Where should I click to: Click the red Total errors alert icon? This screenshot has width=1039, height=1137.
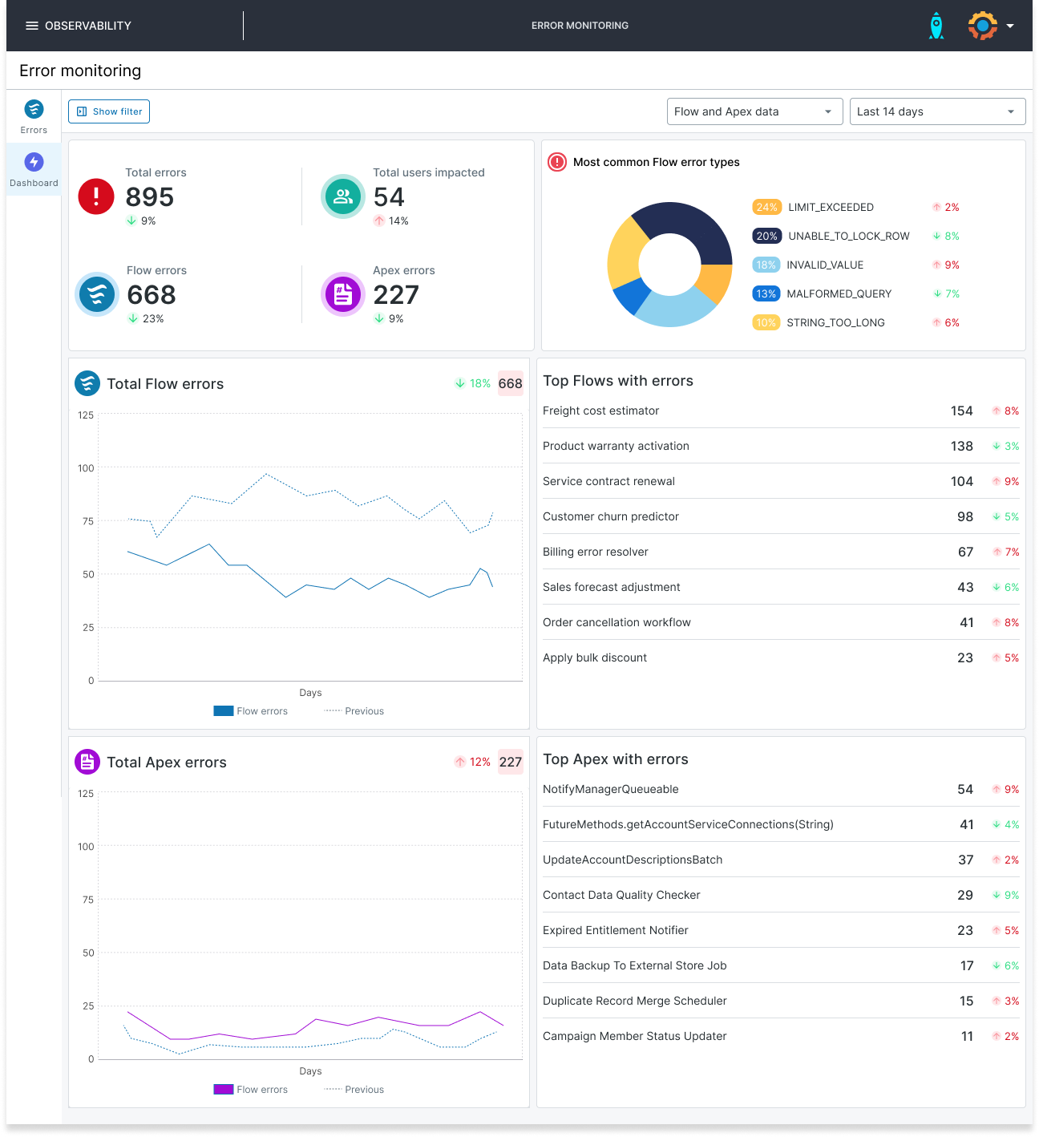point(96,196)
